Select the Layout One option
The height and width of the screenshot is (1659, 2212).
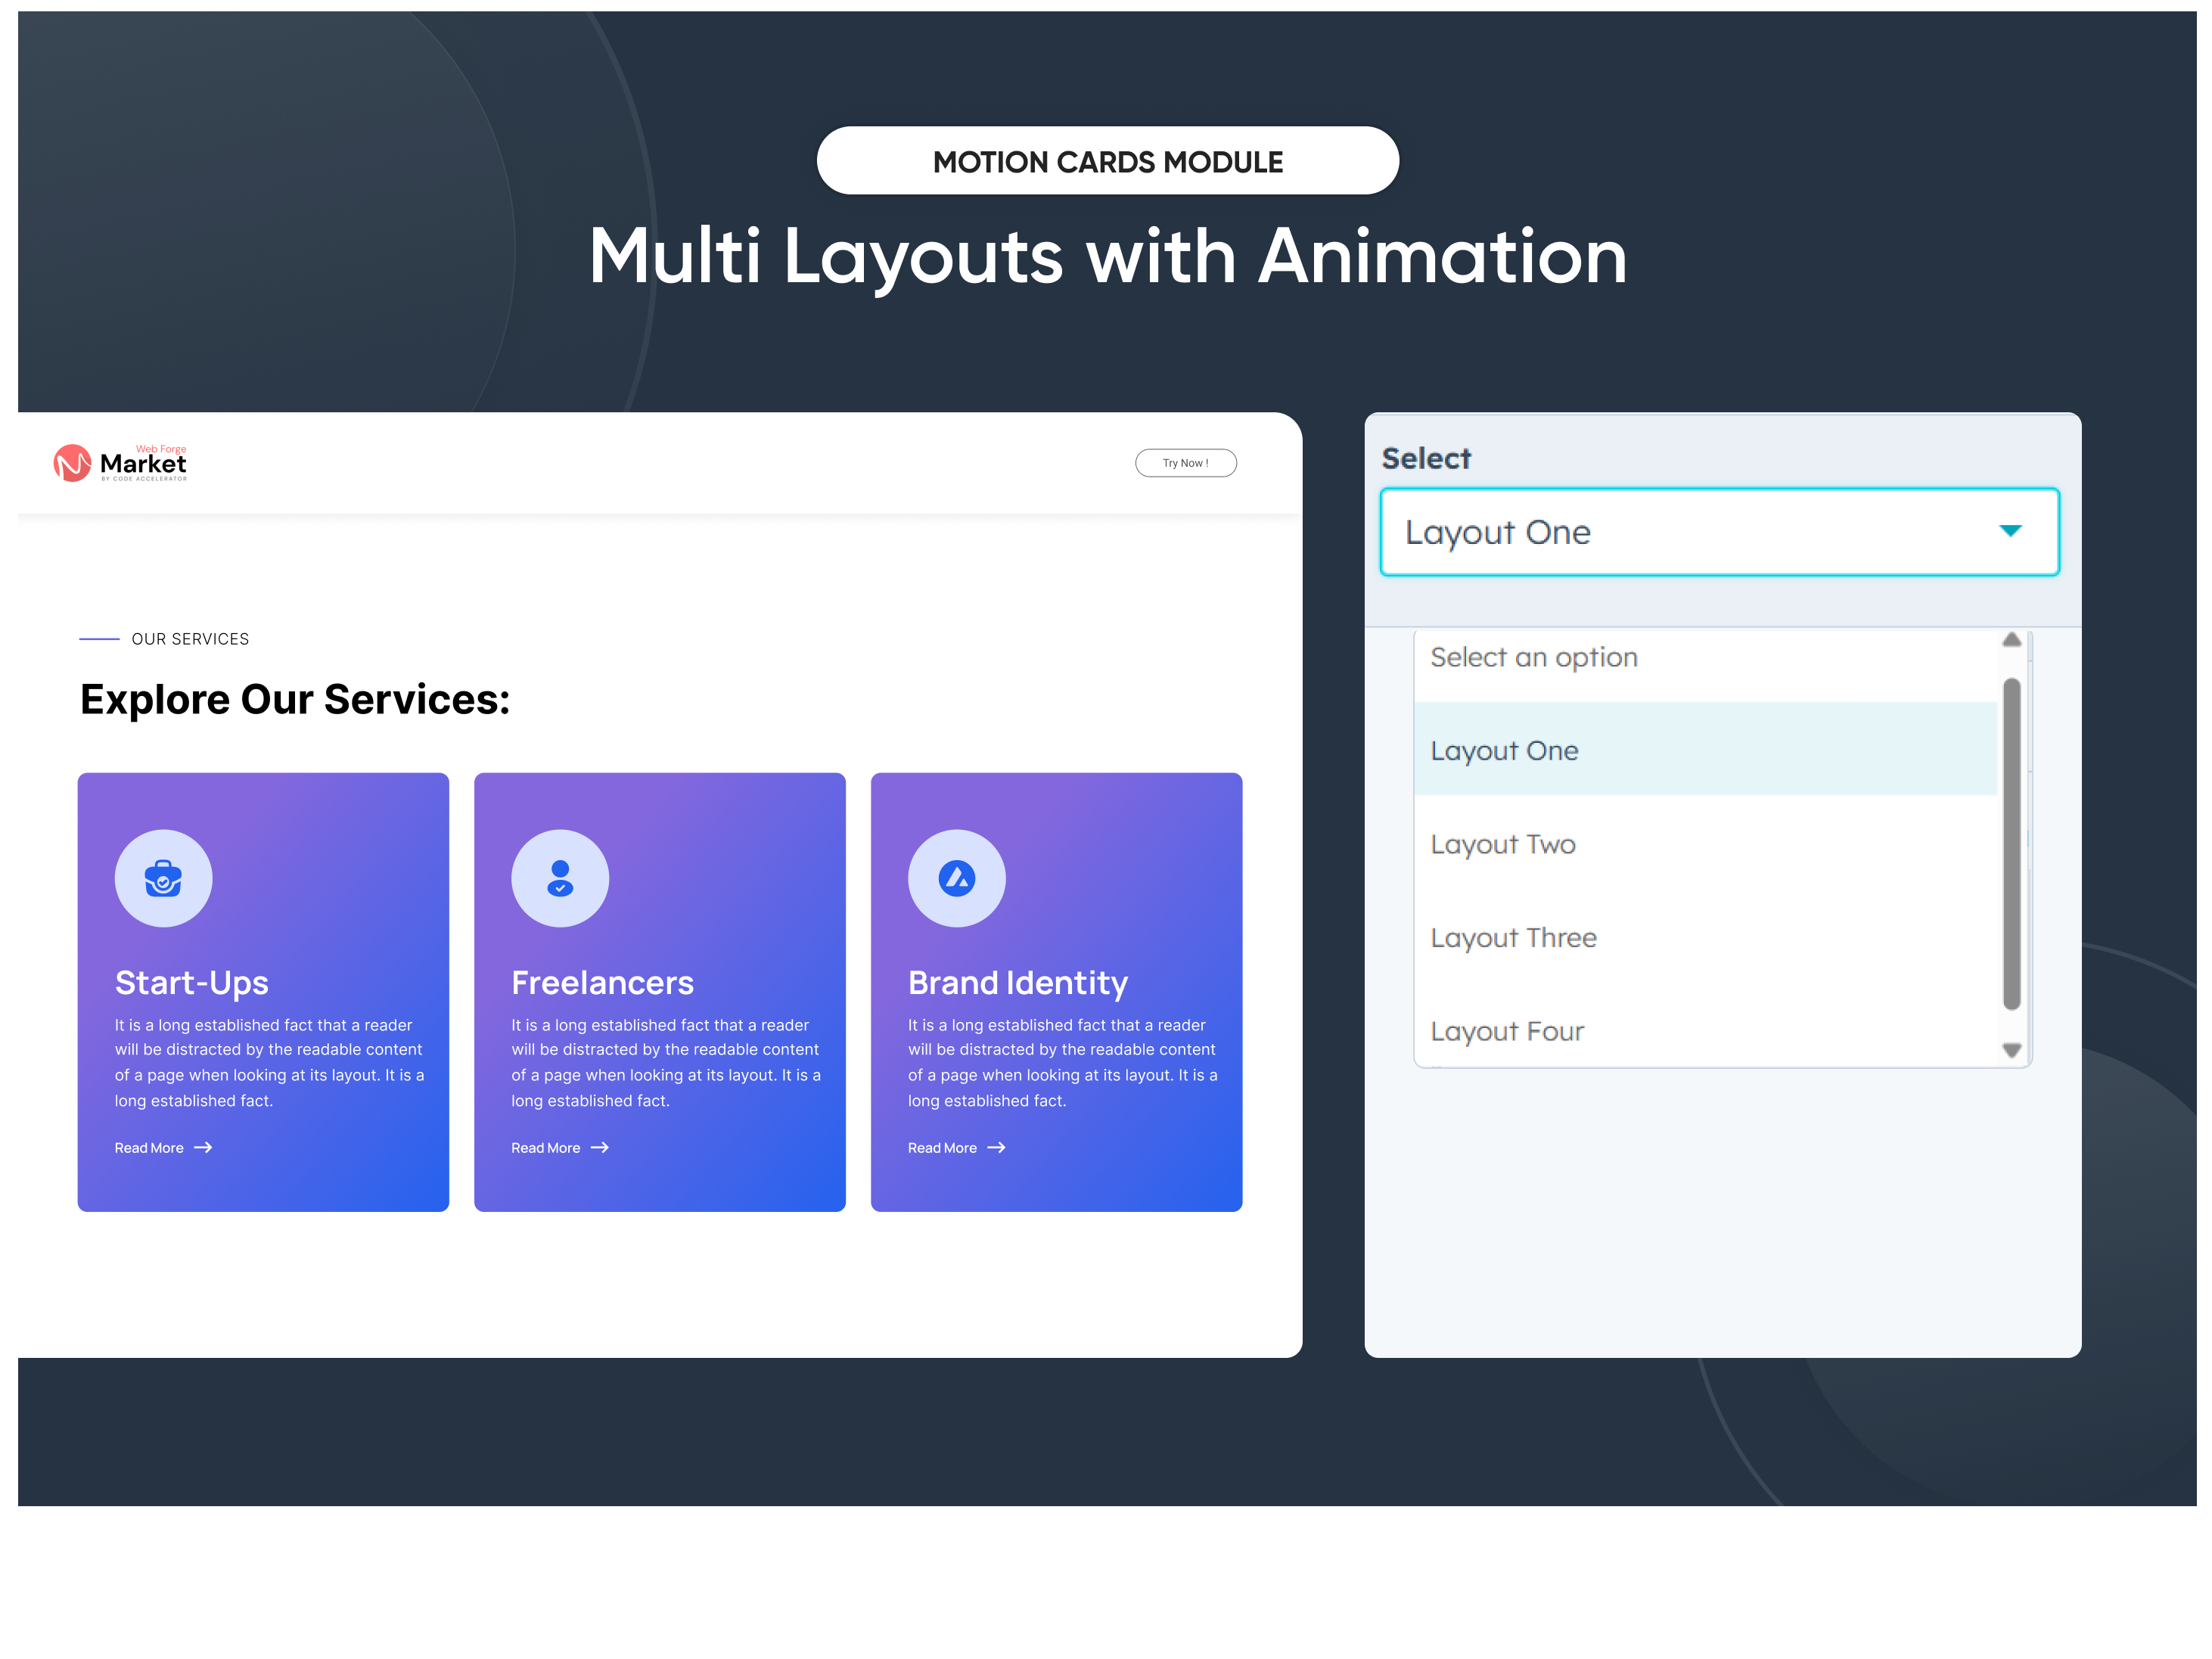(x=1504, y=750)
